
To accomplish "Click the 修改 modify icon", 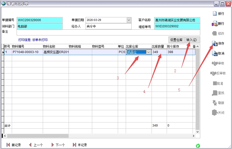I will (217, 33).
